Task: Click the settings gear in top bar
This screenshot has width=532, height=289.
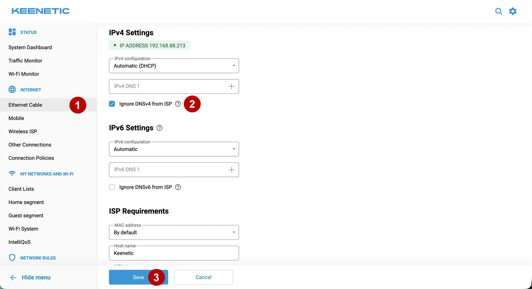Action: click(x=513, y=11)
